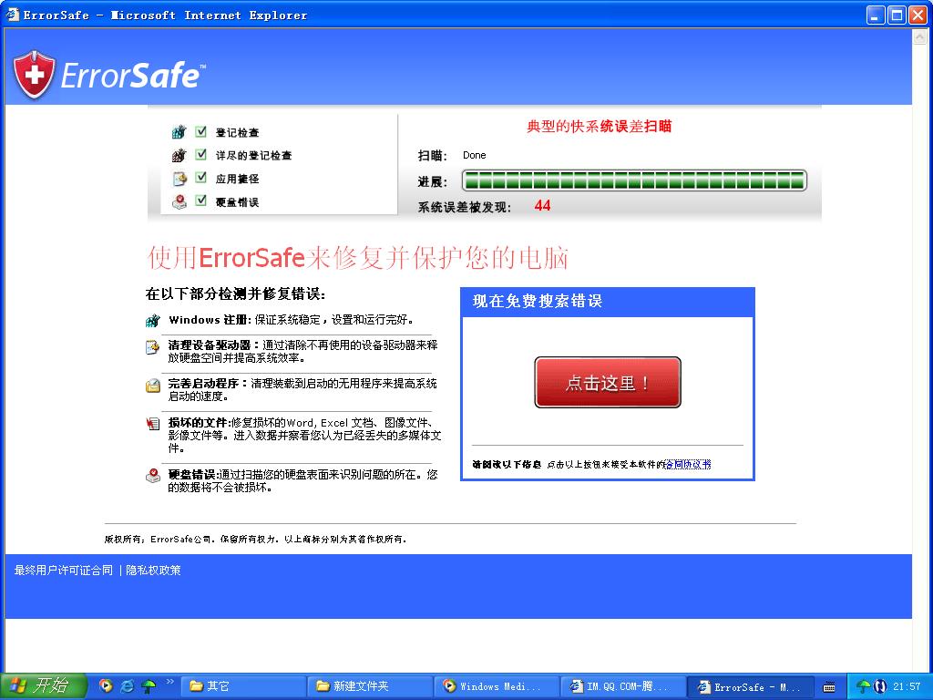This screenshot has width=933, height=700.
Task: Click the ErrorSafe shield logo
Action: (34, 75)
